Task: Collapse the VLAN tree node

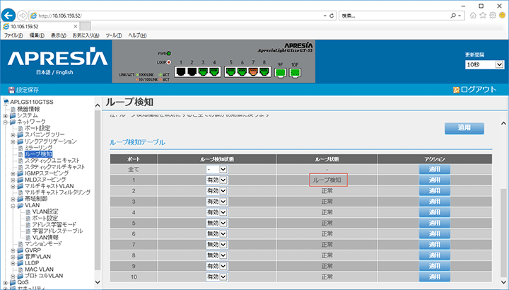Action: coord(13,205)
